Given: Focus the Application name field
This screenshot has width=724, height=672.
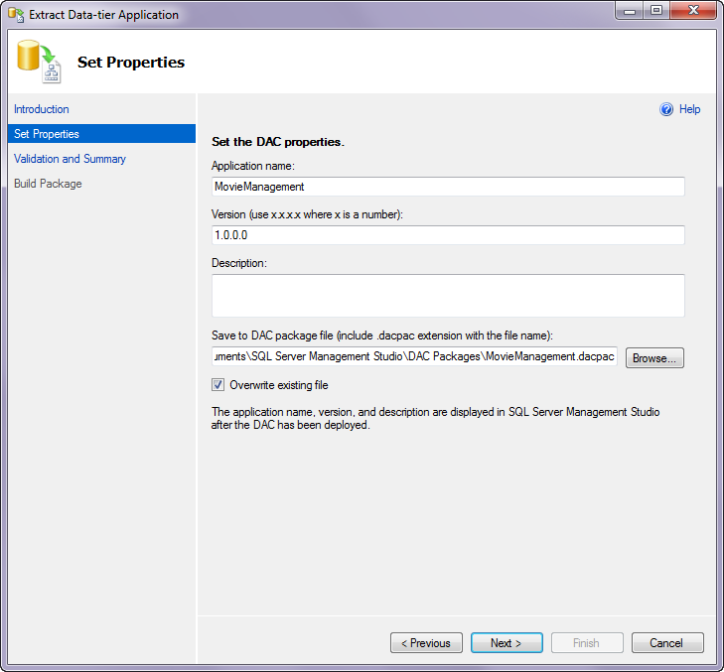Looking at the screenshot, I should 448,187.
